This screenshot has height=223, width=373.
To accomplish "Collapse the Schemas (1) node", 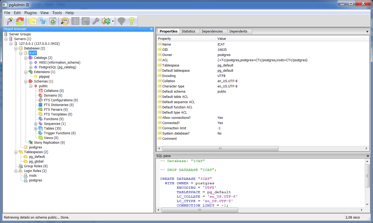I will (x=26, y=81).
